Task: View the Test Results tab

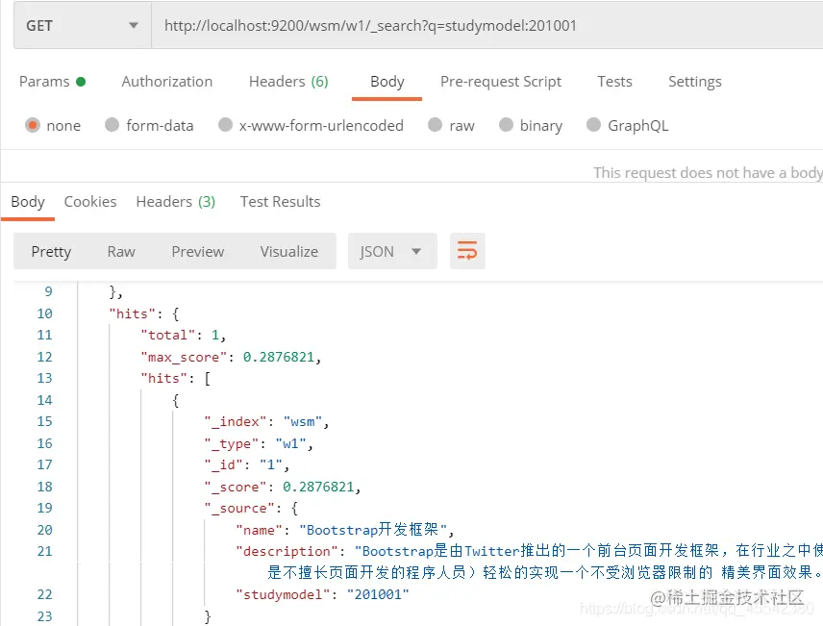Action: pos(281,202)
